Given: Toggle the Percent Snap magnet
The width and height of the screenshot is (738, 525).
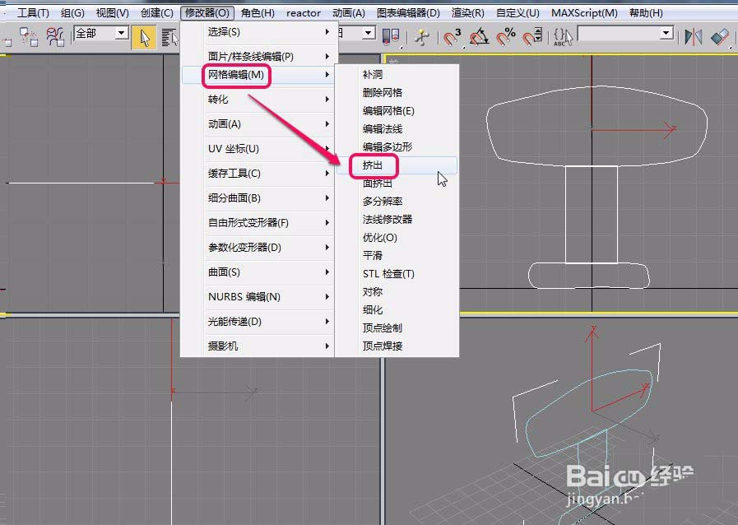Looking at the screenshot, I should pyautogui.click(x=506, y=36).
